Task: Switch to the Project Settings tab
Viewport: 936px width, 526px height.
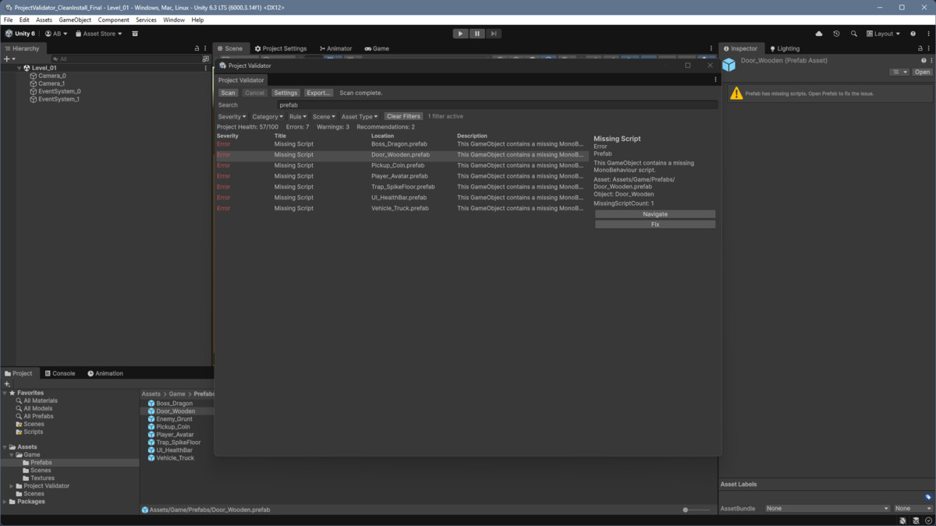Action: [x=279, y=48]
